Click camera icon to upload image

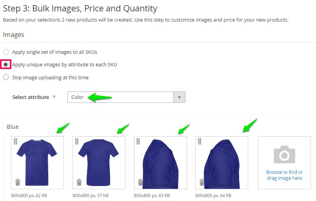click(284, 154)
